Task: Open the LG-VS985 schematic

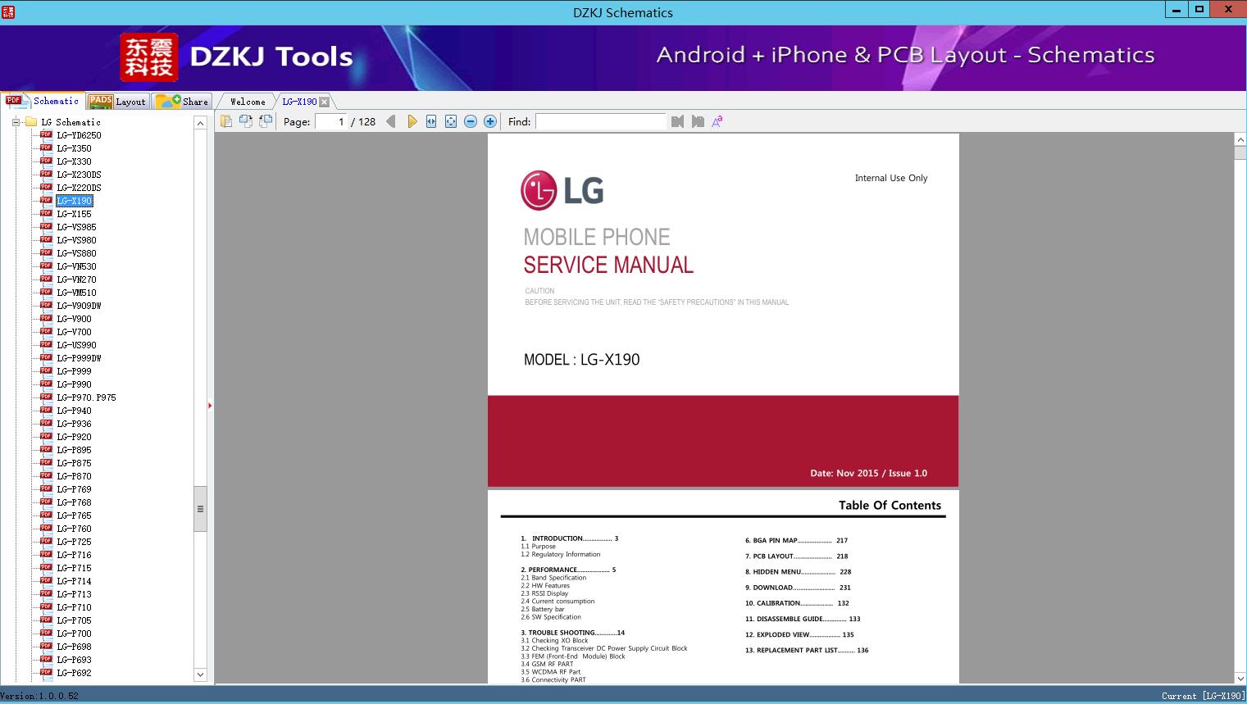Action: pos(76,227)
